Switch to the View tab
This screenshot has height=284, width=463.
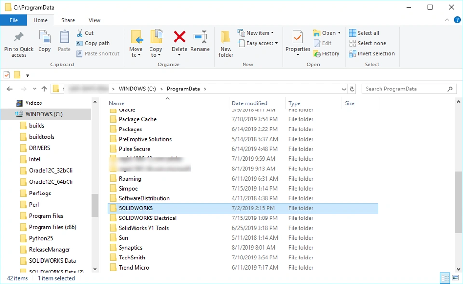[95, 20]
